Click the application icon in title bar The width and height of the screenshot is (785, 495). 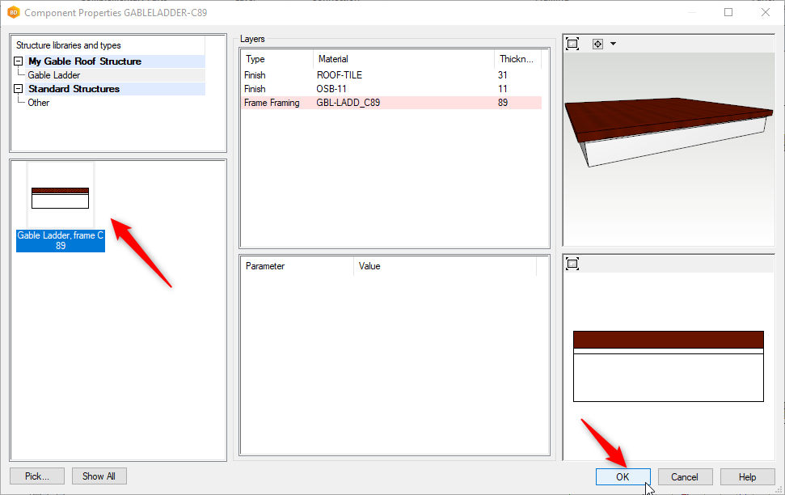[13, 12]
